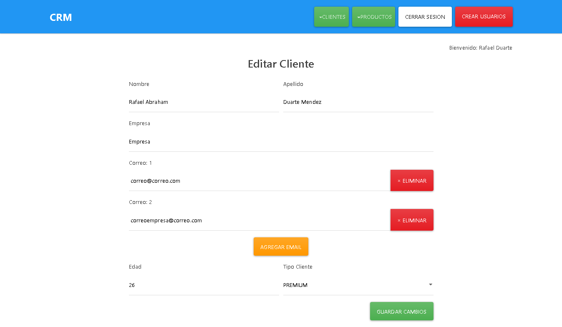Click the correo@correo.com email field
Viewport: 562px width, 327px height.
[259, 181]
